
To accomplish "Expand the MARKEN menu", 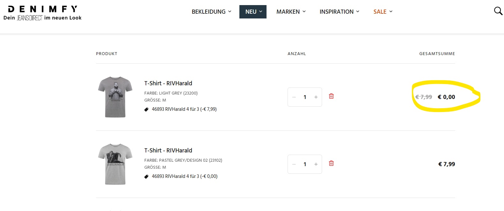I will click(291, 12).
